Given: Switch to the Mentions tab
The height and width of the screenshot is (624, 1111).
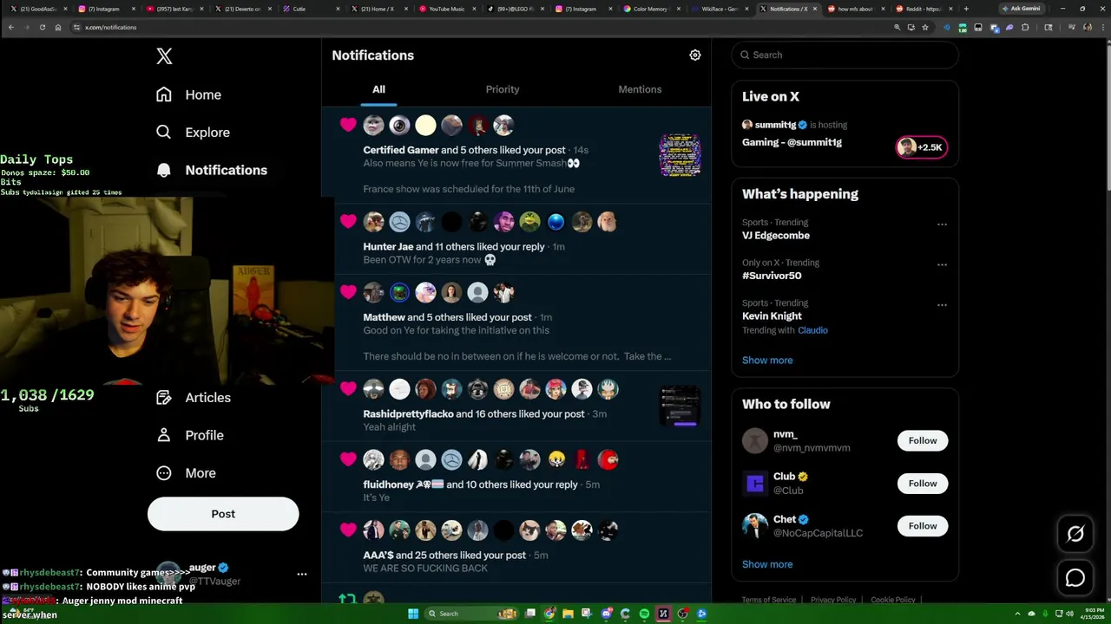Looking at the screenshot, I should pyautogui.click(x=640, y=89).
